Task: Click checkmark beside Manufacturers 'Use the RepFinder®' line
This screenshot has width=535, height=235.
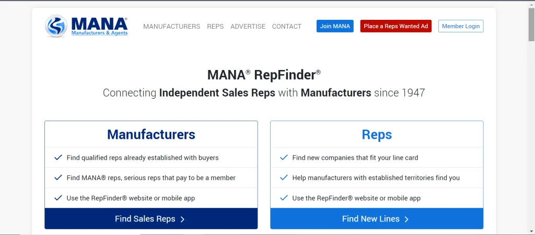Action: tap(59, 198)
